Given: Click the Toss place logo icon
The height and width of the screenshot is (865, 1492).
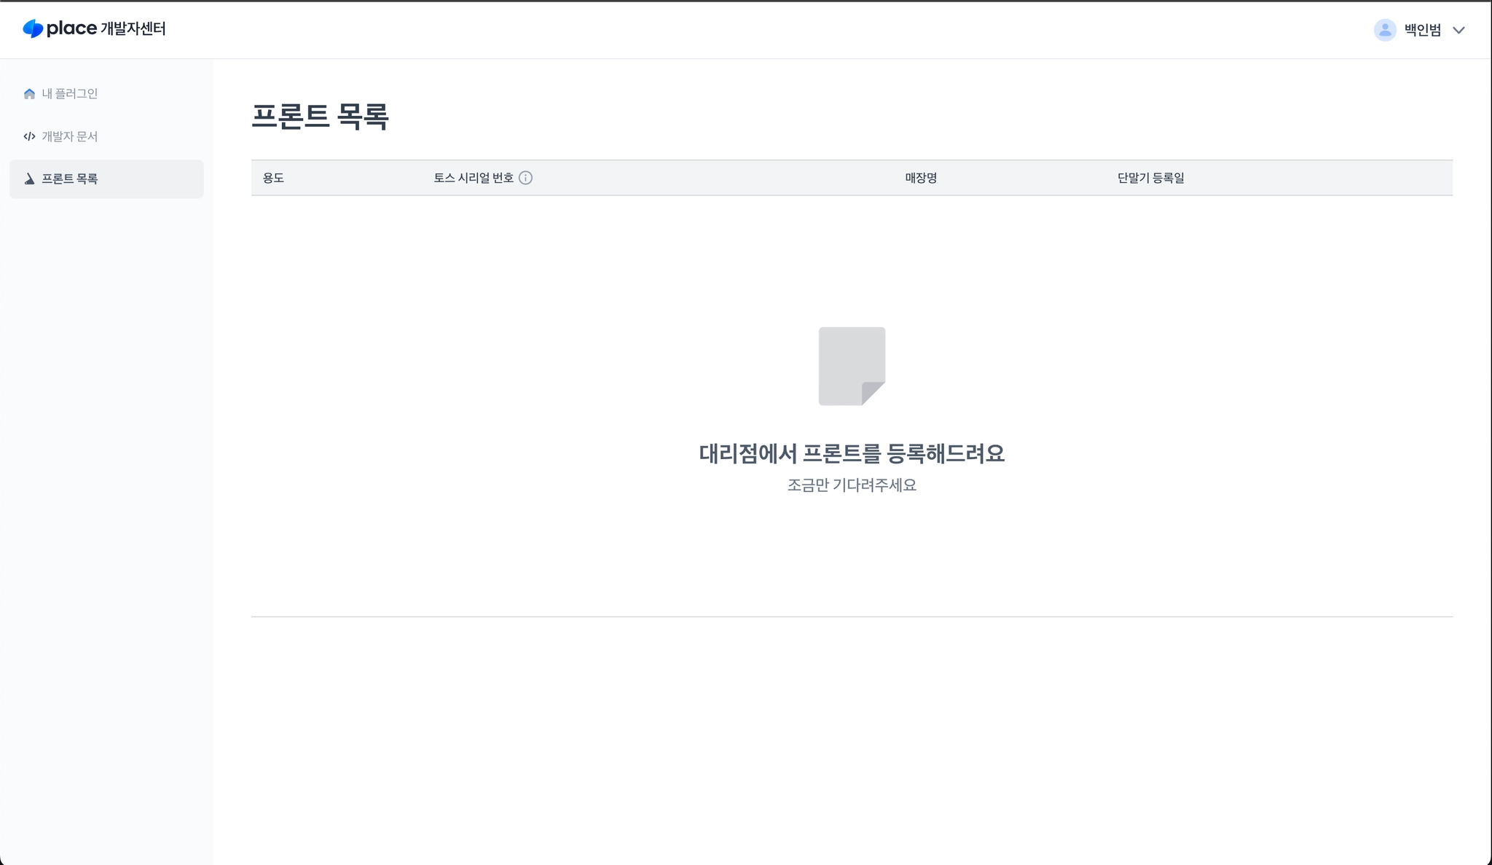Looking at the screenshot, I should point(33,29).
